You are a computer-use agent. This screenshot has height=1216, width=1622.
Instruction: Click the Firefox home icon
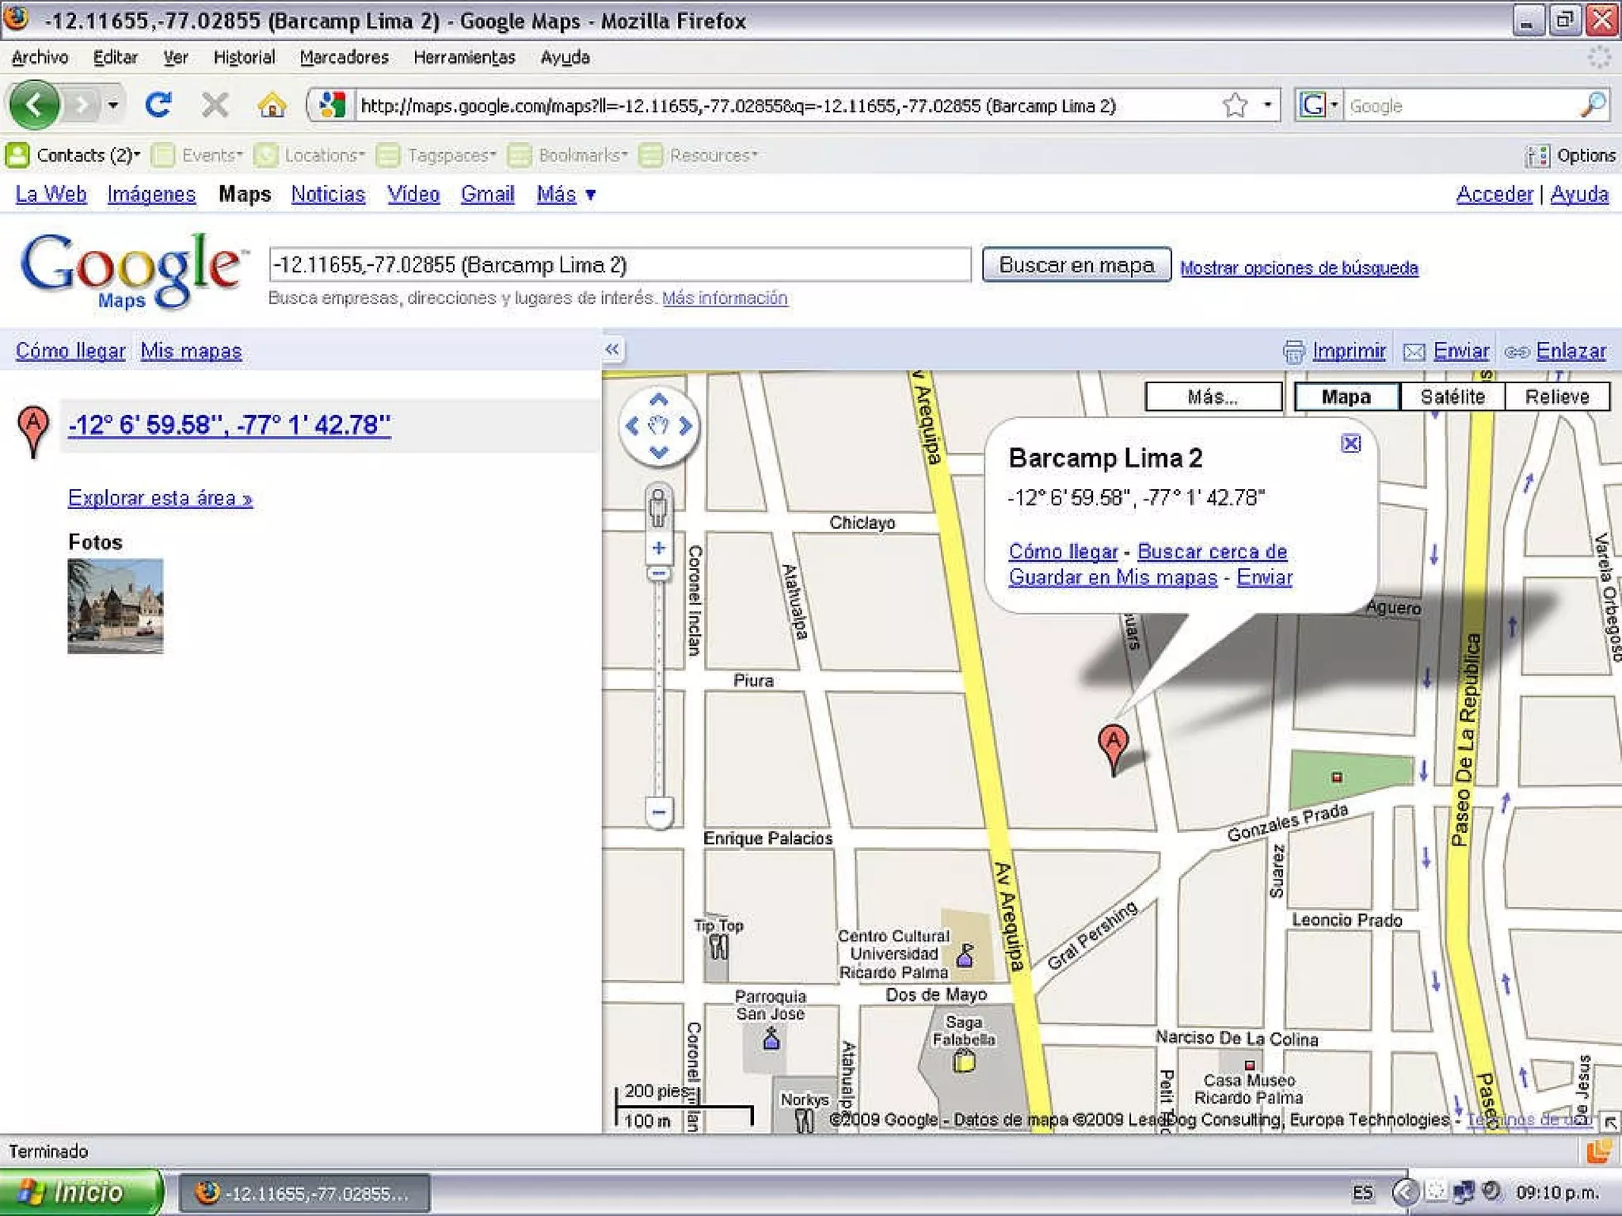pyautogui.click(x=272, y=104)
